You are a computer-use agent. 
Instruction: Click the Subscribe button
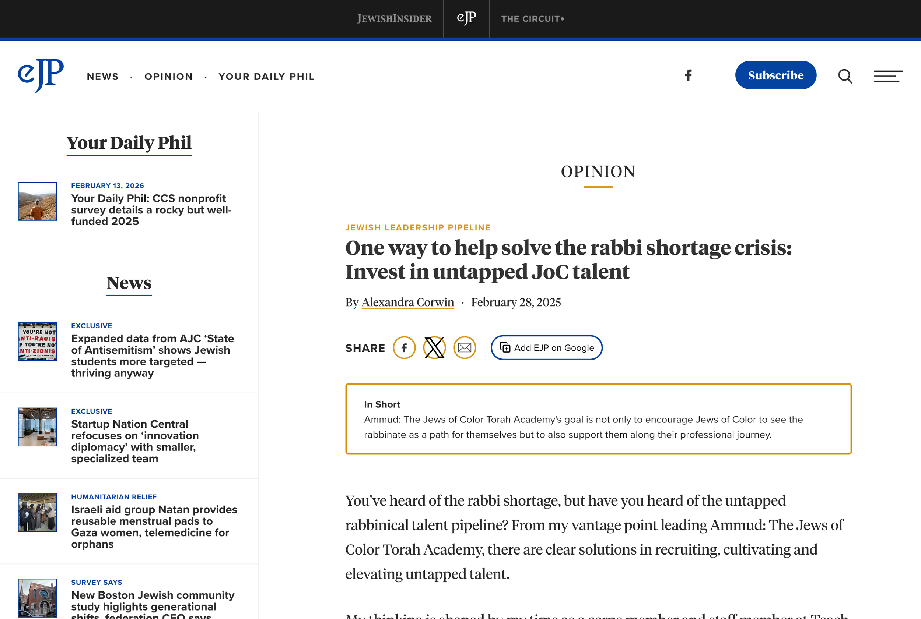775,75
